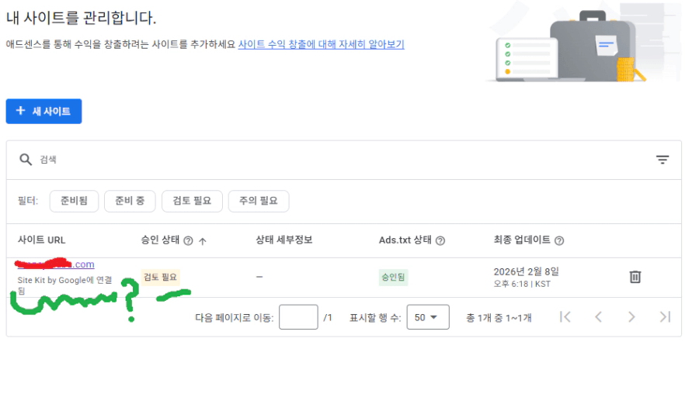Go to the first page
Screen dimensions: 699x404
[565, 317]
